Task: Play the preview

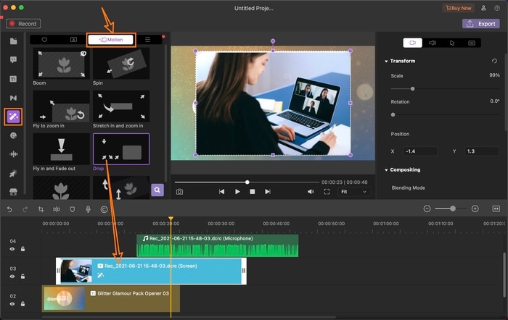Action: coord(237,192)
